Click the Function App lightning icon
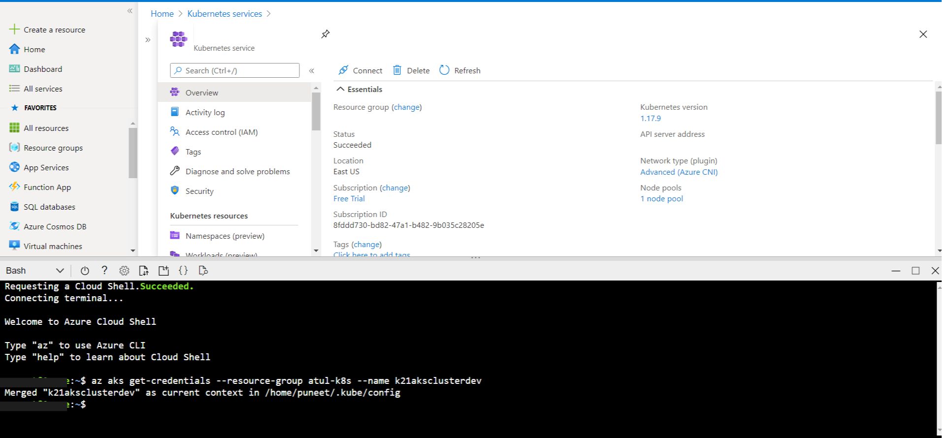The height and width of the screenshot is (438, 942). click(x=14, y=187)
